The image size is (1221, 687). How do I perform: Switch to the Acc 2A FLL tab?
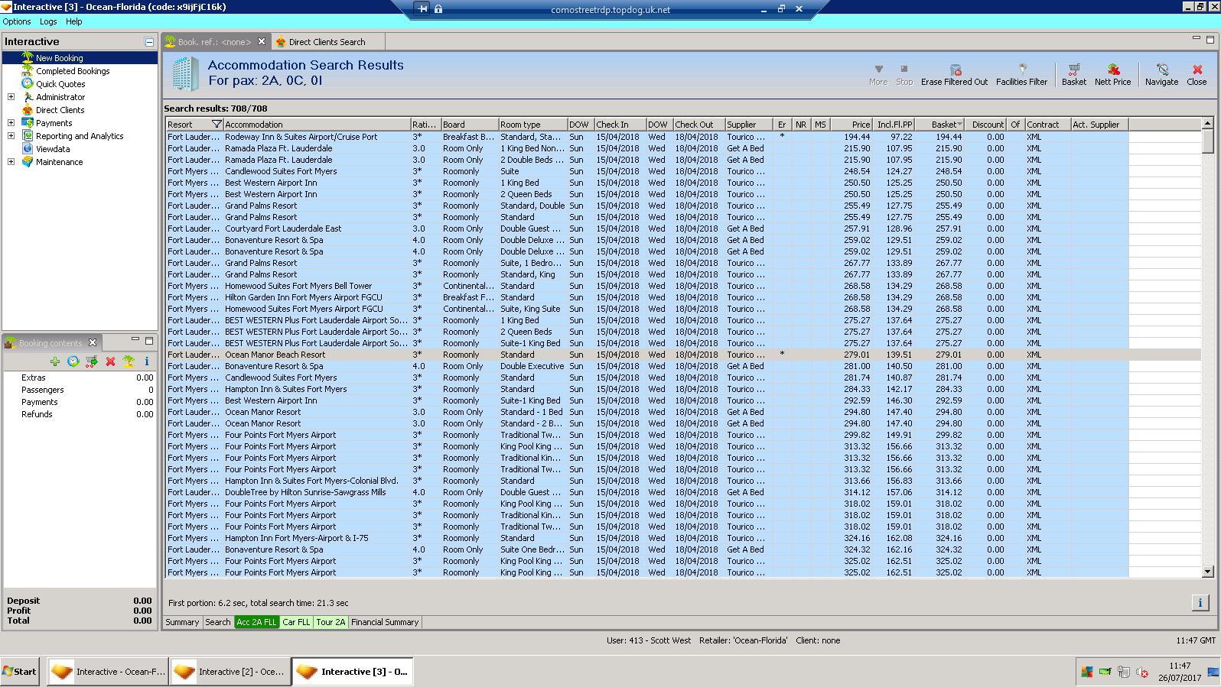(257, 622)
